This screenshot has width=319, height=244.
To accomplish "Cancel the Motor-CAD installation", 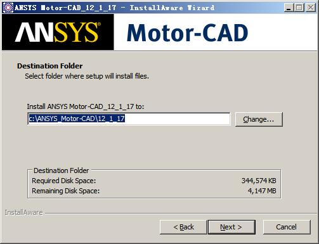I will pos(287,227).
